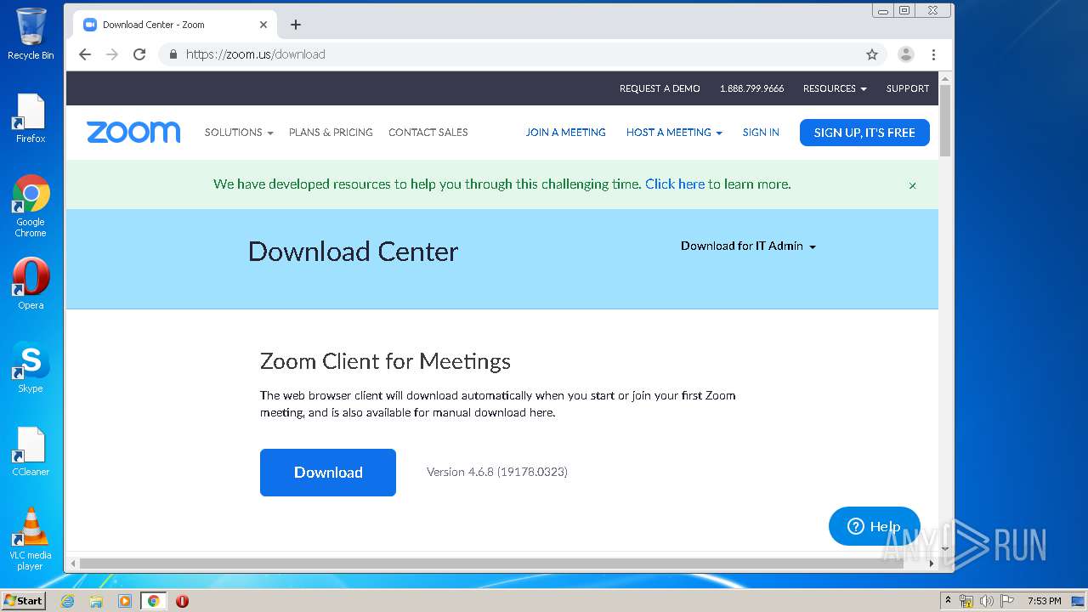Select the Skype desktop shortcut
This screenshot has height=612, width=1088.
[31, 367]
